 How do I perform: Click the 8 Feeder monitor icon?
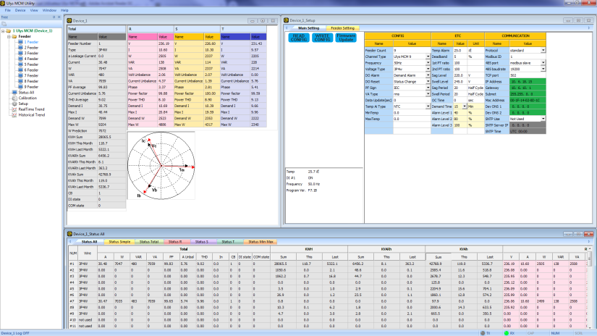click(x=20, y=81)
